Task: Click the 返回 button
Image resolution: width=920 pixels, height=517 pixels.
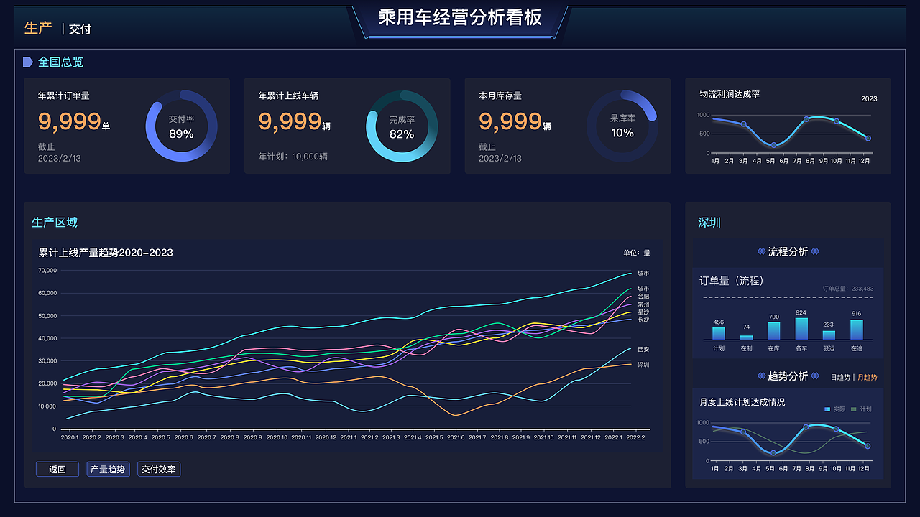Action: tap(57, 469)
